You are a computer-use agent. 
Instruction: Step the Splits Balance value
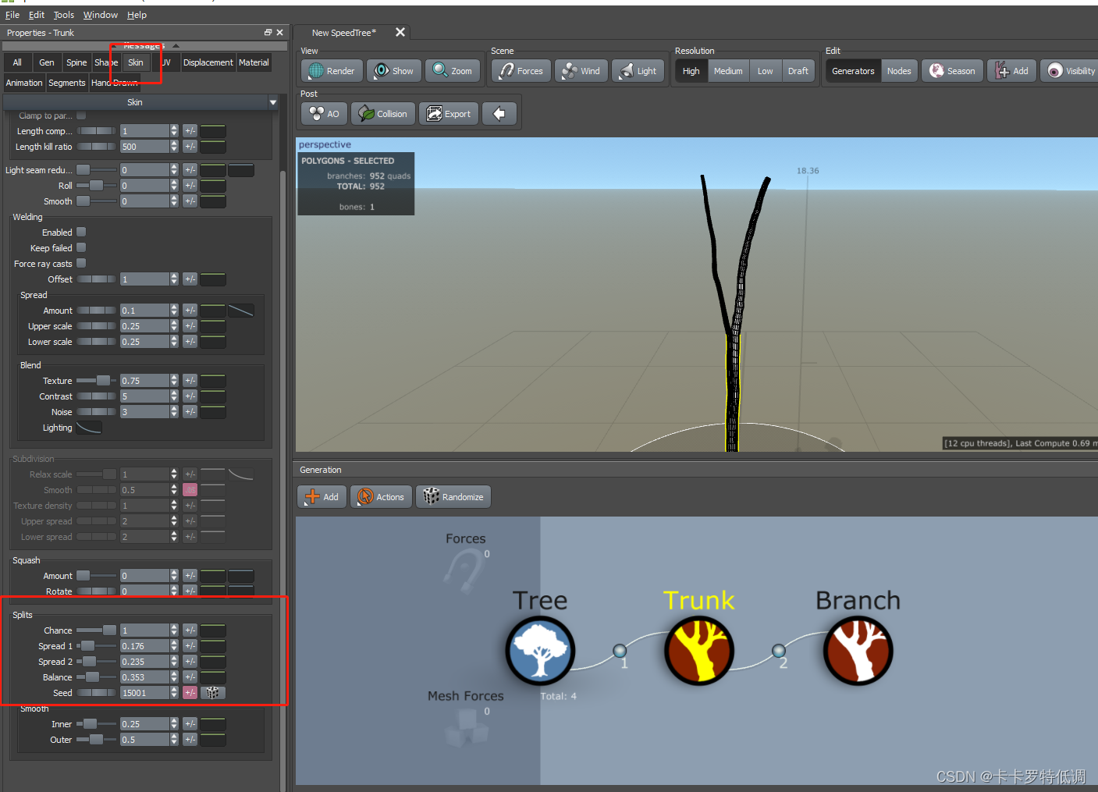coord(174,677)
